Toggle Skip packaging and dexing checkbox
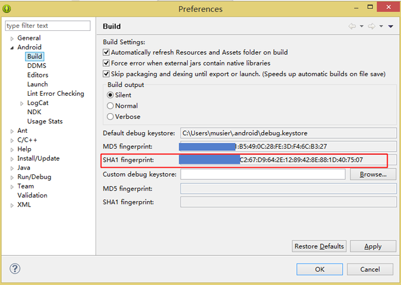Viewport: 401px width, 285px height. pos(106,74)
